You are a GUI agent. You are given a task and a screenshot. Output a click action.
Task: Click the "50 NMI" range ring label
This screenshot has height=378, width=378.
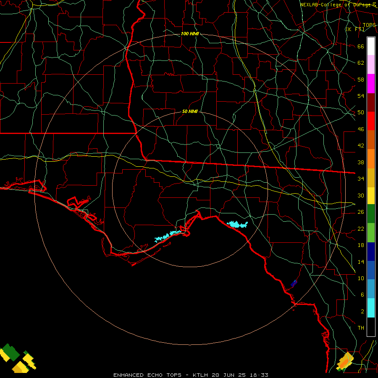190,111
